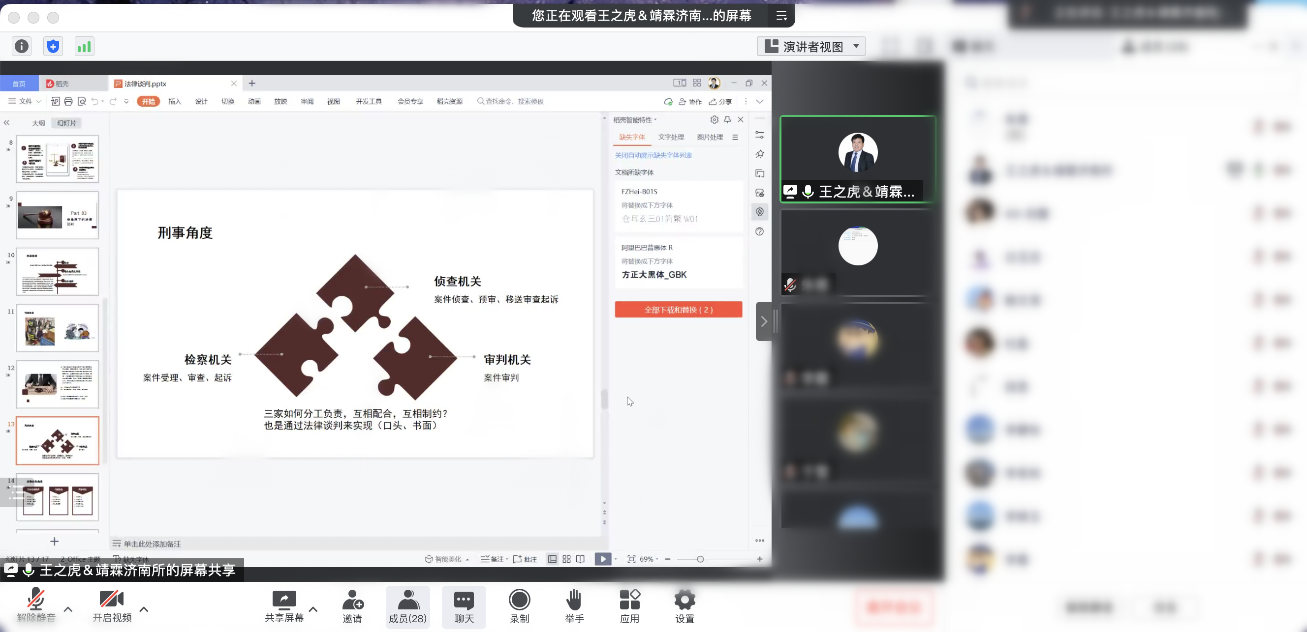Viewport: 1307px width, 632px height.
Task: Expand audio options arrow beside 解除静音
Action: pyautogui.click(x=68, y=609)
